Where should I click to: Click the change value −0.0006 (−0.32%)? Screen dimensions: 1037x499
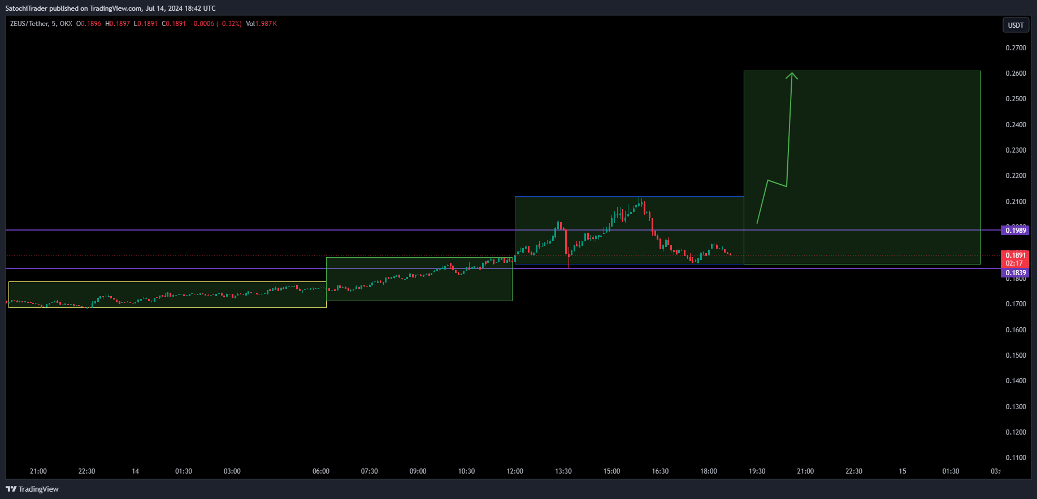(216, 24)
